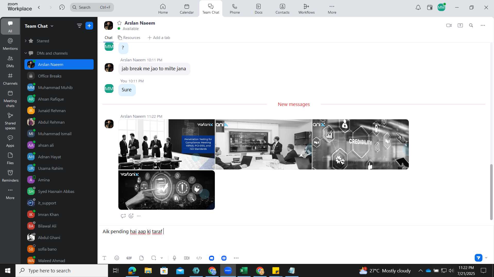Viewport: 494px width, 277px height.
Task: Click the share screen icon in chat header
Action: [x=460, y=25]
